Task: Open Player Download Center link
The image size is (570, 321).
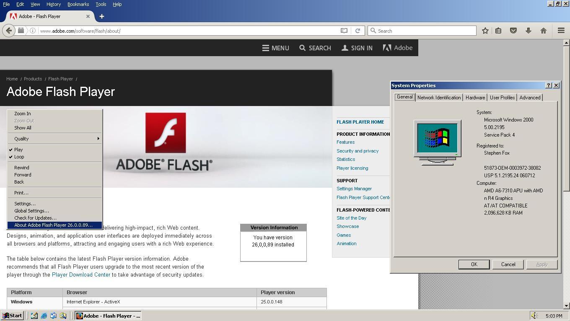Action: click(x=81, y=275)
